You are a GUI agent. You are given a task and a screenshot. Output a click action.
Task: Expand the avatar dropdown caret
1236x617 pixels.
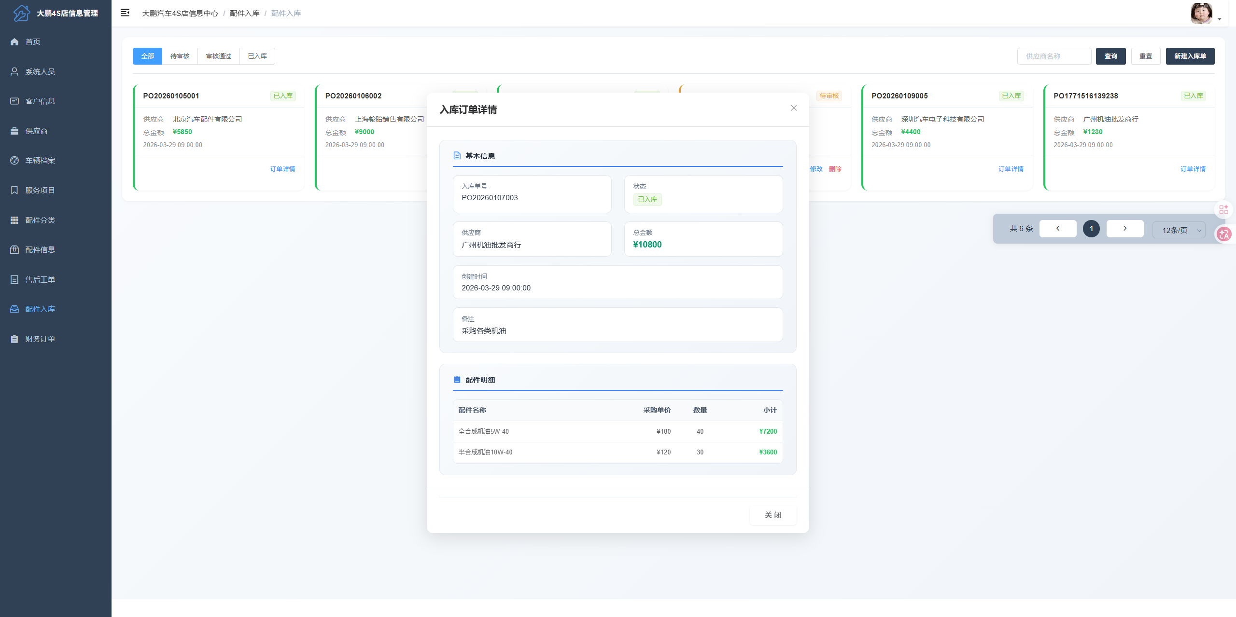pos(1220,19)
